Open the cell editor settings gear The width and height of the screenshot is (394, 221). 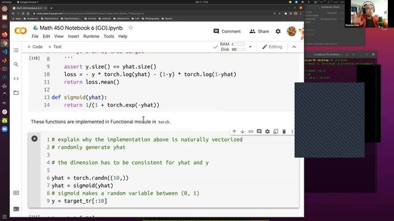click(267, 131)
